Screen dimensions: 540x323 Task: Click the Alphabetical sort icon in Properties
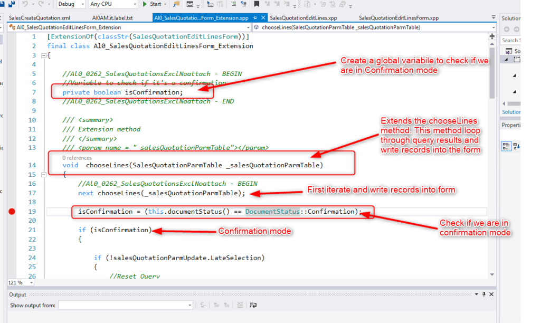(x=516, y=146)
